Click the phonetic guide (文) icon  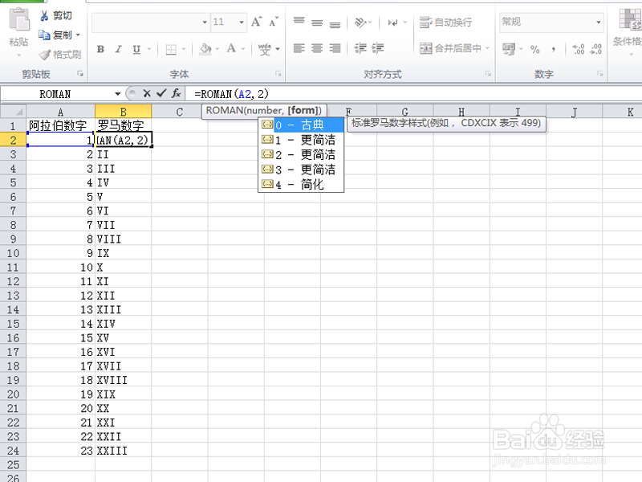pos(265,49)
